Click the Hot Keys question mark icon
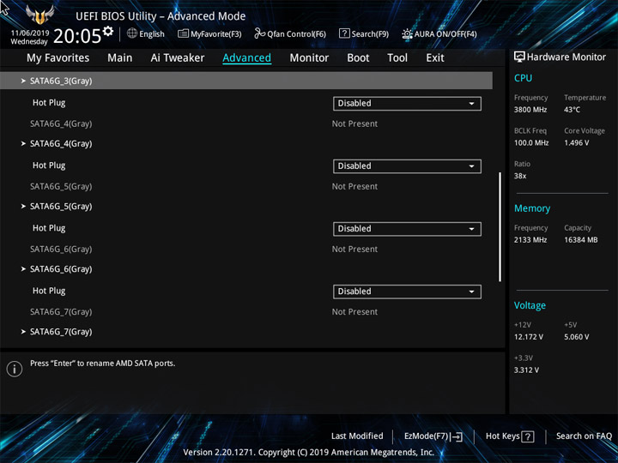The height and width of the screenshot is (463, 618). (528, 436)
